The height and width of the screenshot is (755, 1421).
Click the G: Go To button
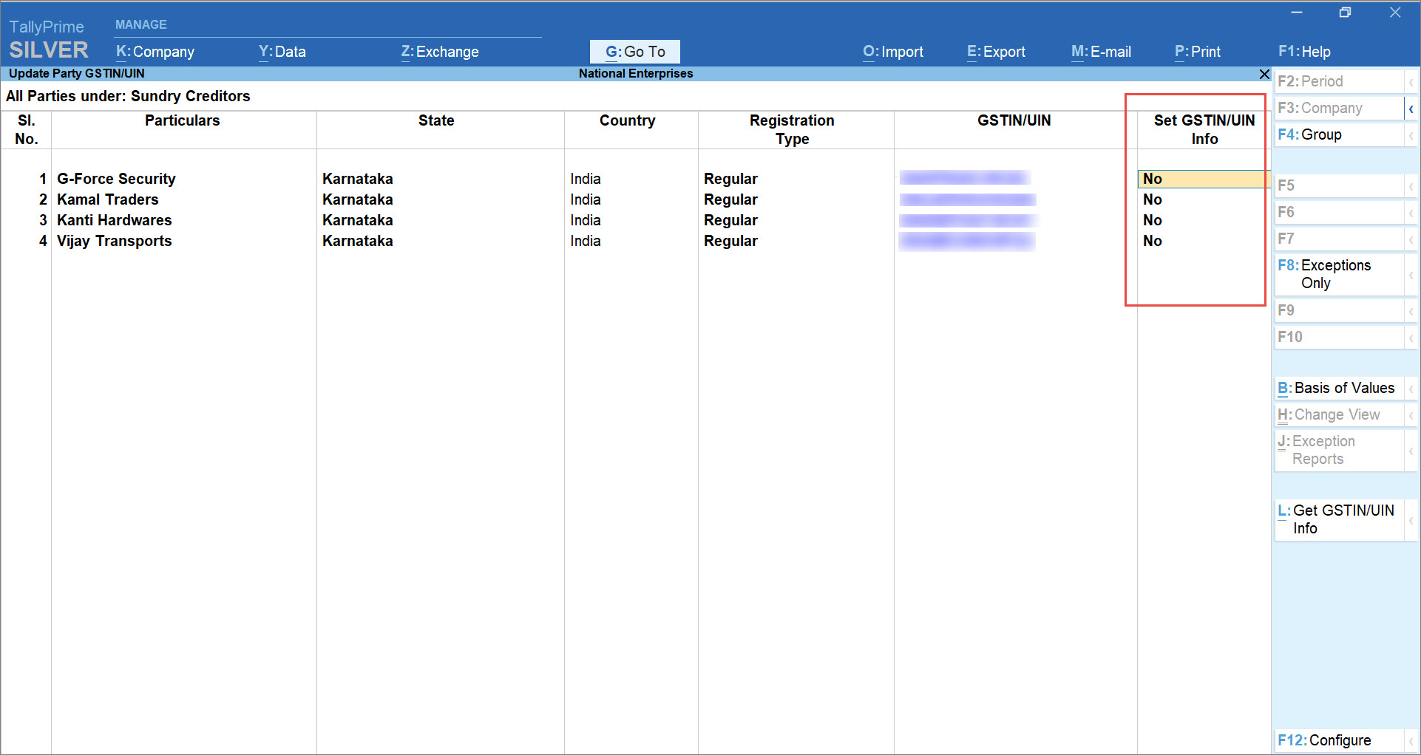pyautogui.click(x=635, y=52)
